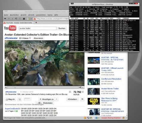
Task: Open commenter SuperCoolDude201 profile link
Action: click(13, 109)
